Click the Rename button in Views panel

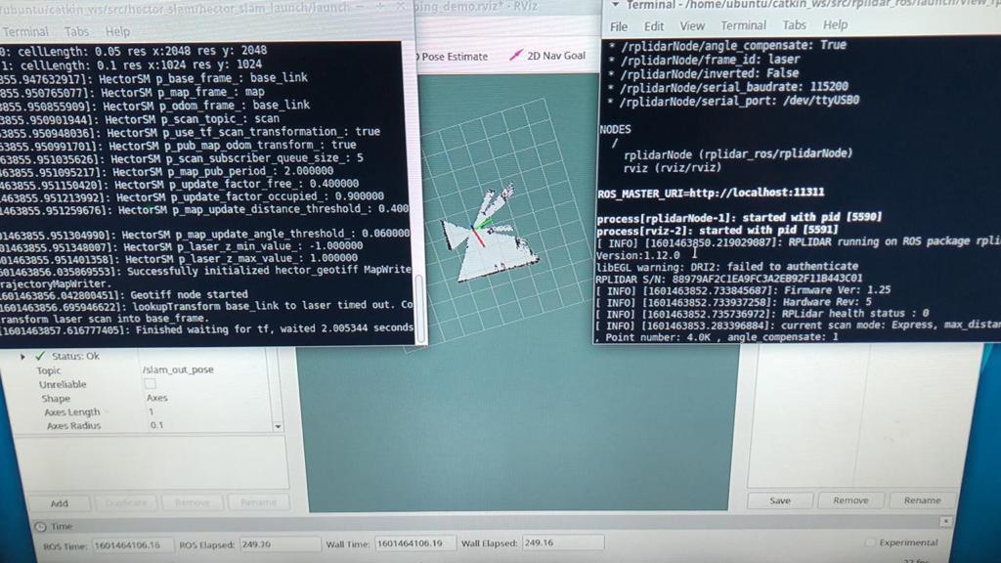(x=922, y=500)
